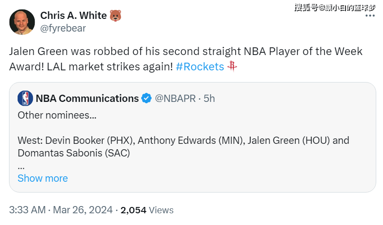Open the NBA Communications account name
This screenshot has height=225, width=383.
[x=87, y=98]
